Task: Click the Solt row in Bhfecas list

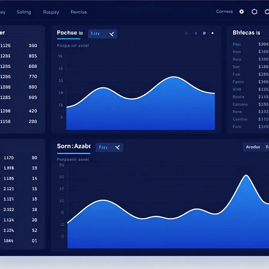Action: (x=251, y=67)
